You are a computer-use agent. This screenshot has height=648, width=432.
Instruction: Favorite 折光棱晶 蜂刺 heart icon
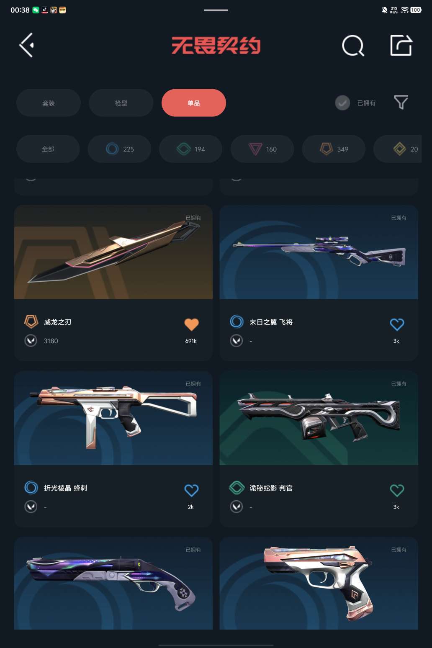coord(191,490)
